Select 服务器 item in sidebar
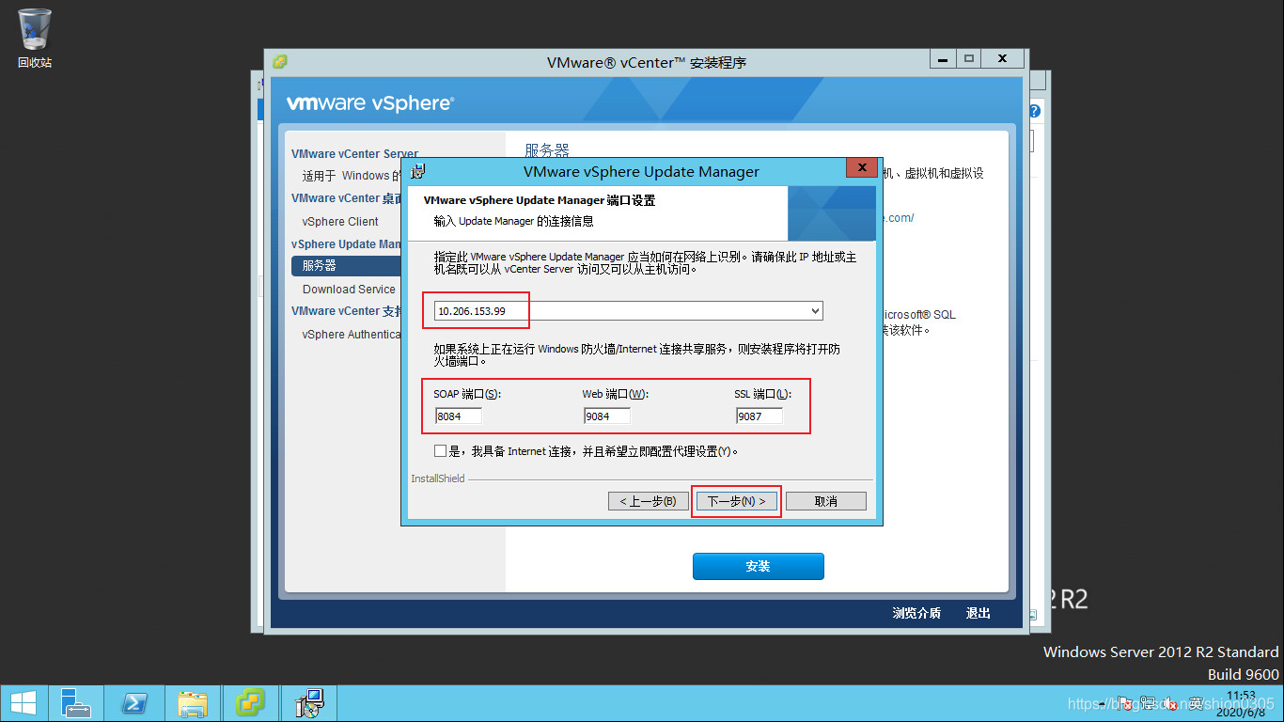The image size is (1284, 722). click(x=347, y=266)
